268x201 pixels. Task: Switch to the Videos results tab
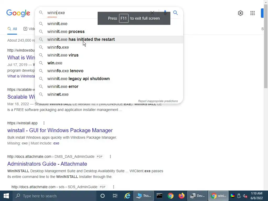pos(29,29)
